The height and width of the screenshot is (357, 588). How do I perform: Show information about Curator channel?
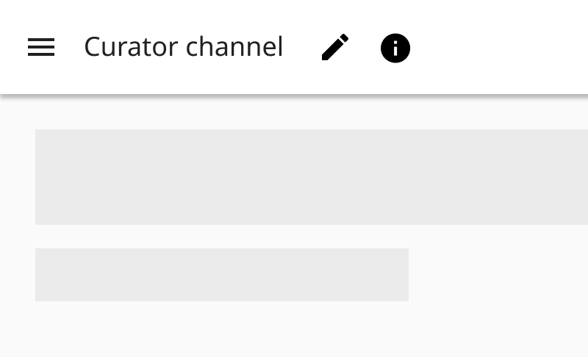(395, 48)
